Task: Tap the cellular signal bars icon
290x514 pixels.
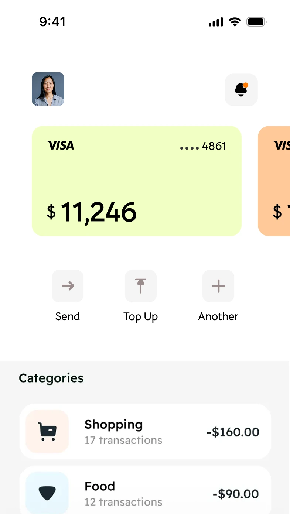Action: (x=216, y=23)
